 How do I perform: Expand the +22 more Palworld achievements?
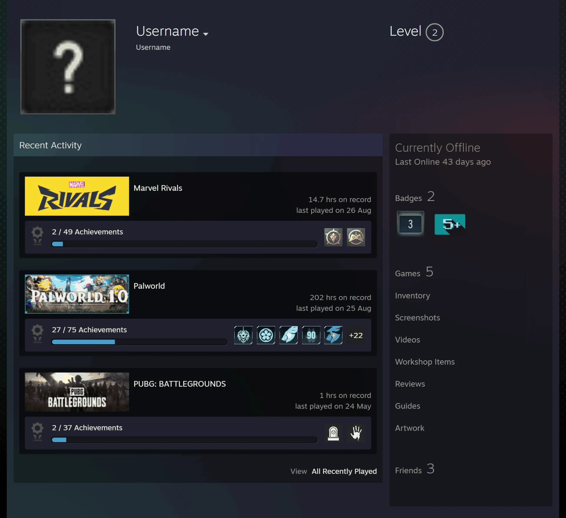[356, 335]
